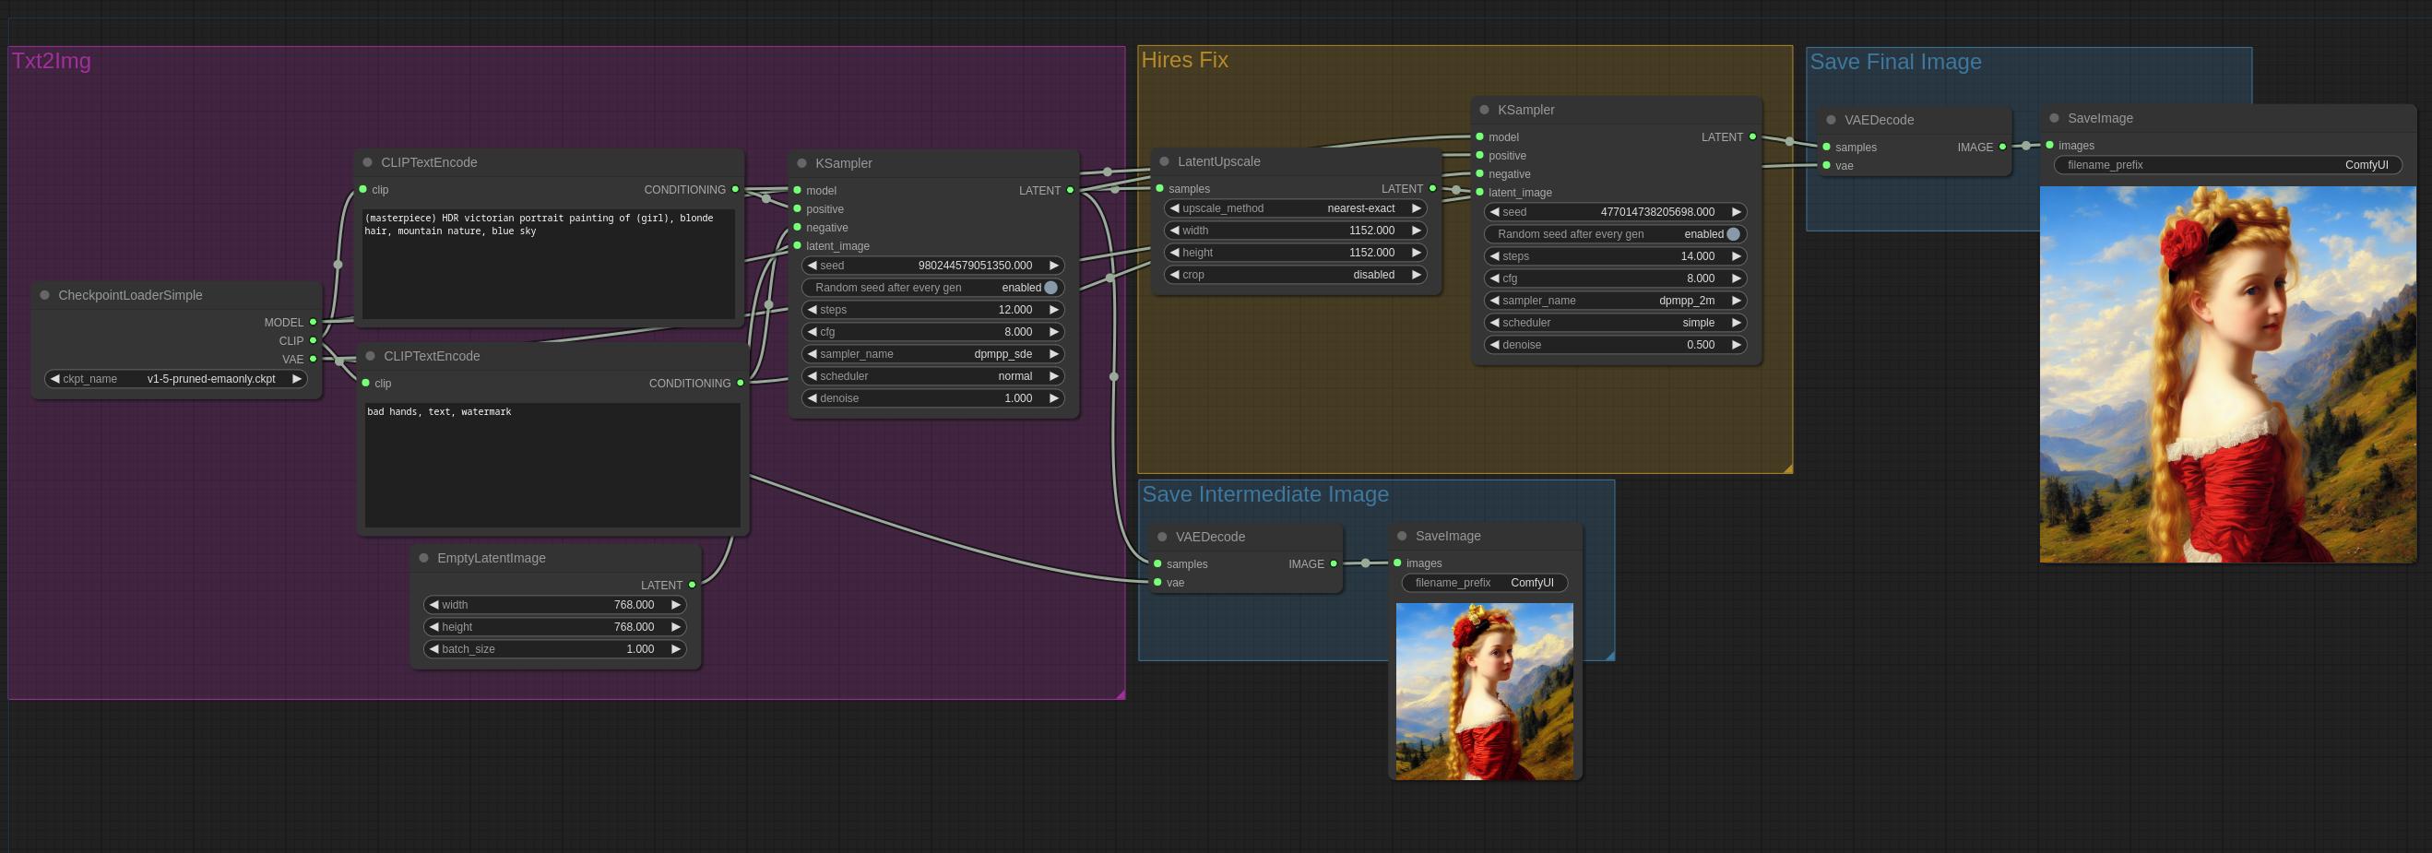The width and height of the screenshot is (2432, 853).
Task: Collapse the LatentUpscale node using title dot
Action: (1164, 161)
